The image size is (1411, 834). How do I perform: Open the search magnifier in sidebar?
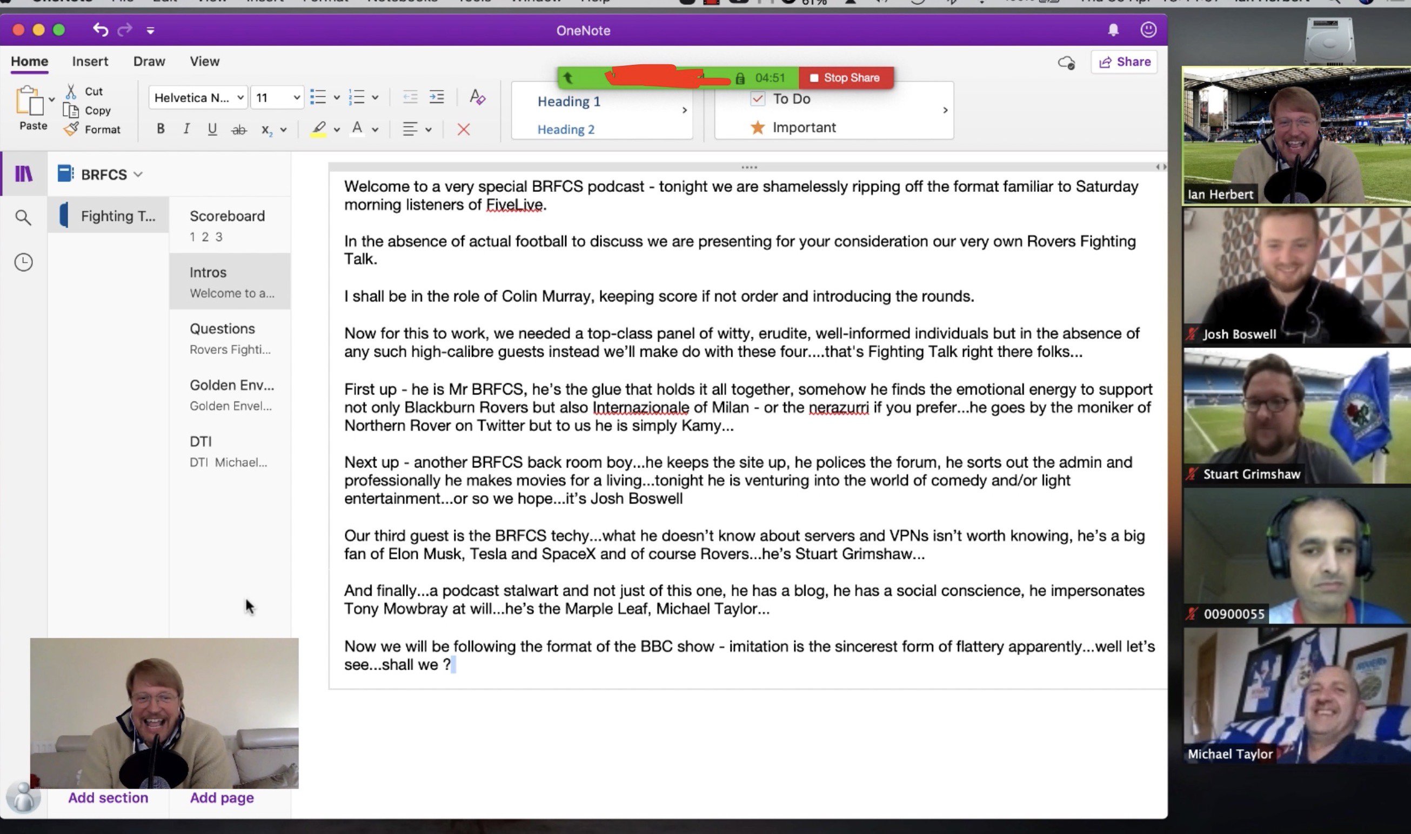[x=23, y=217]
